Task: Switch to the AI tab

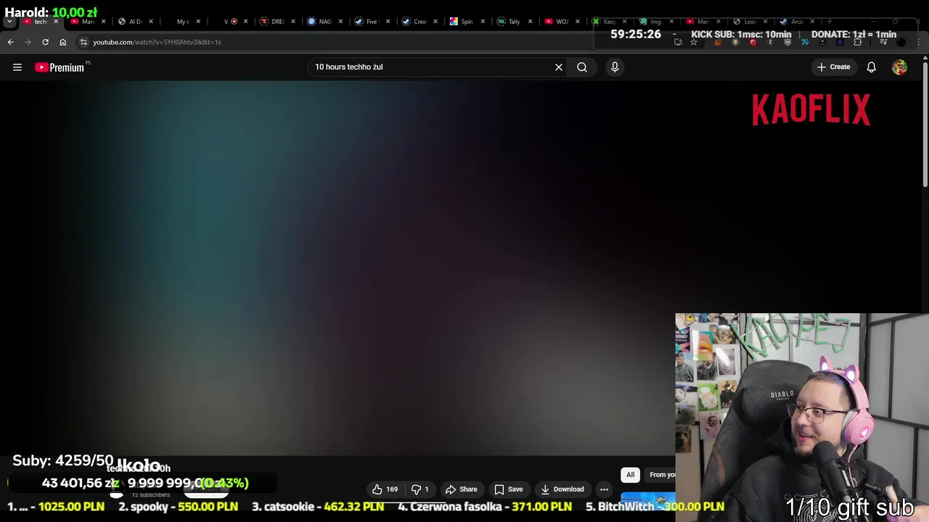Action: tap(134, 22)
